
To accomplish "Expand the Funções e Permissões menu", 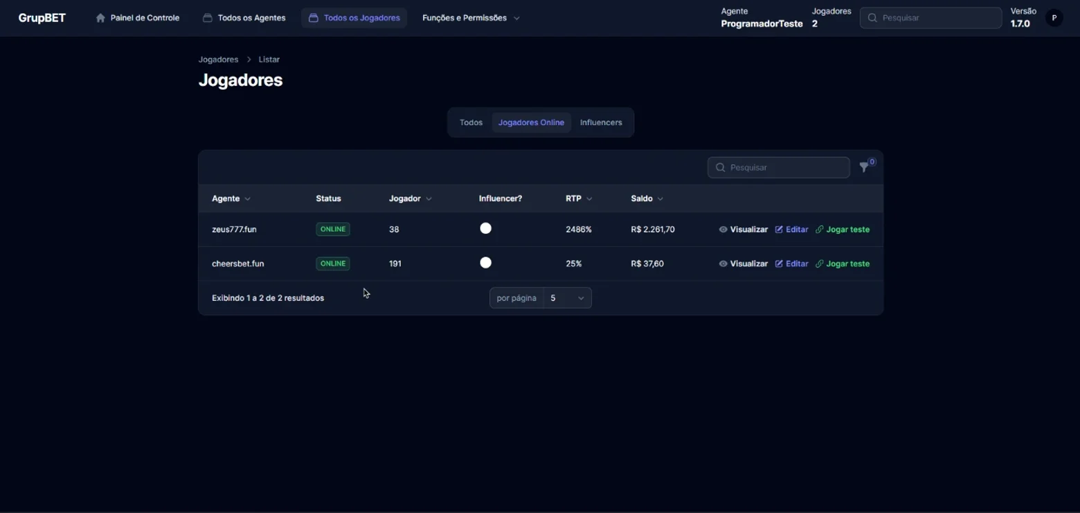I will coord(471,18).
